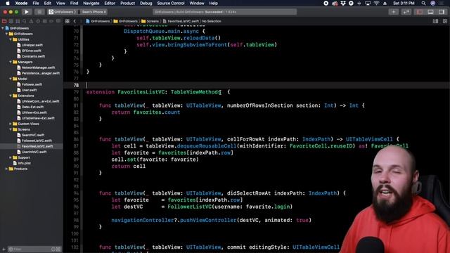Open the Symbol navigator tab

click(18, 21)
